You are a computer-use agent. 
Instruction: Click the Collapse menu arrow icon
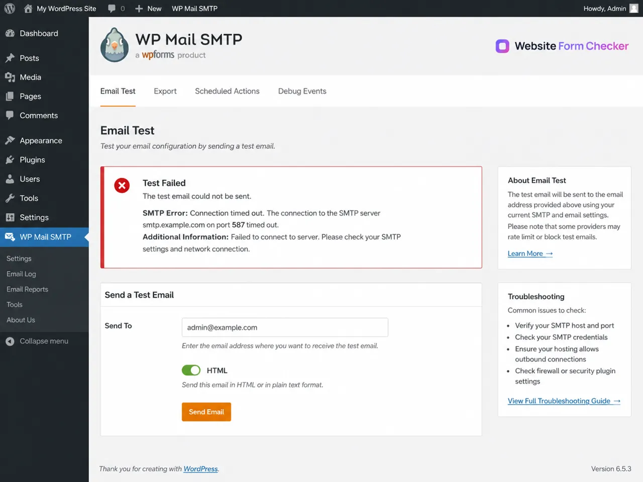[10, 341]
